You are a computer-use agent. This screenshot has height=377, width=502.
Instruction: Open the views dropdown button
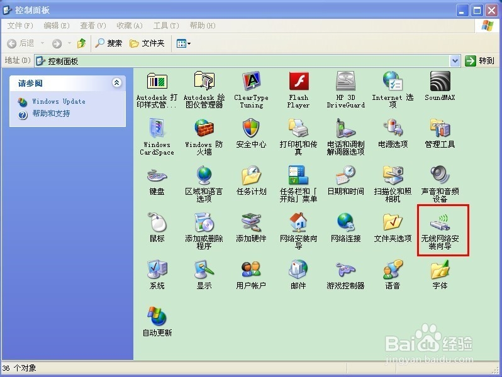pos(184,43)
